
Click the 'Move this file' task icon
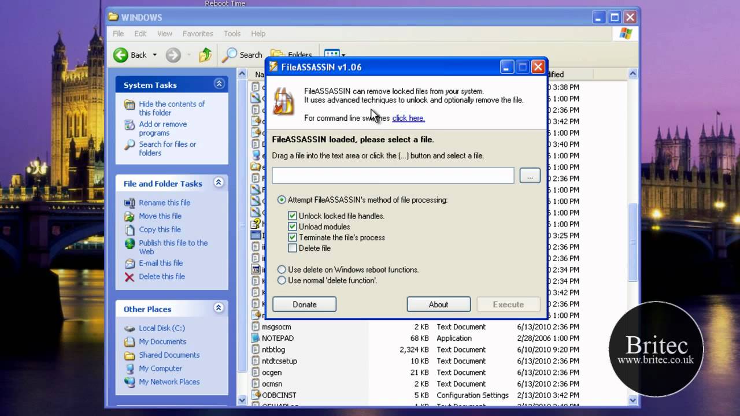(129, 216)
